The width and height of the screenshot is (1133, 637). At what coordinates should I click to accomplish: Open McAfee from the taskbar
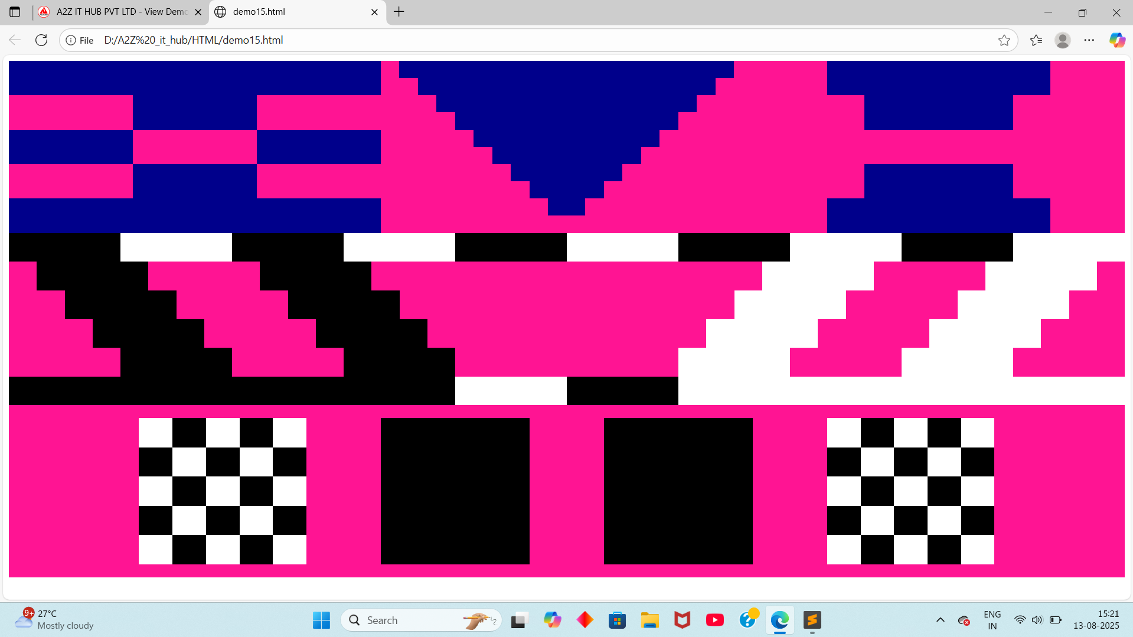pos(682,620)
